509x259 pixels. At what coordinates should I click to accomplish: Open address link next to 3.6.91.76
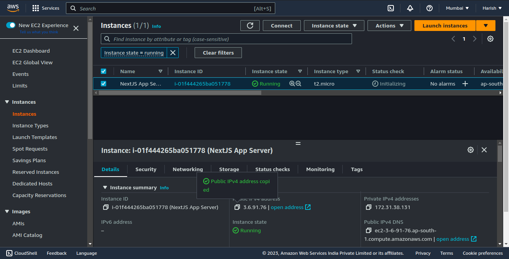point(291,207)
